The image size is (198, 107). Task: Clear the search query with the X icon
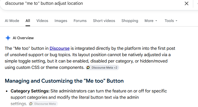point(187,3)
